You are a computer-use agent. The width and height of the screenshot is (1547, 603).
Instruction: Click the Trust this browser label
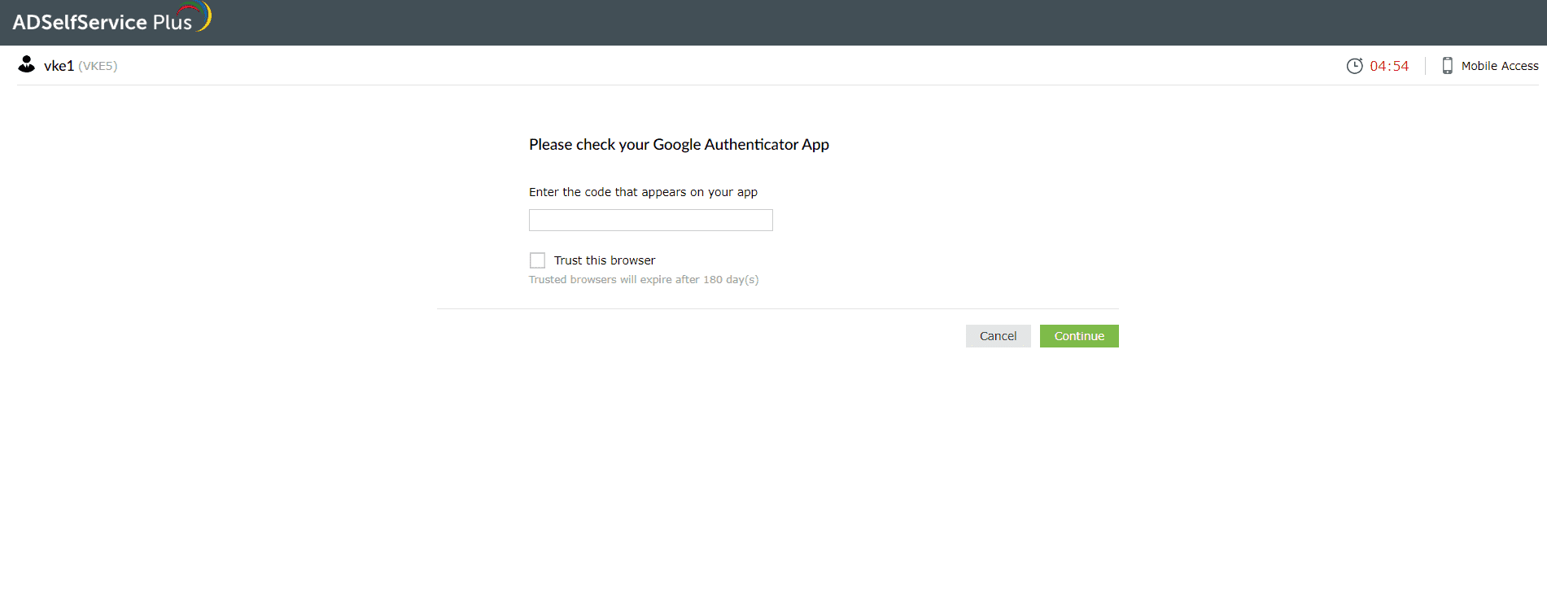tap(604, 260)
